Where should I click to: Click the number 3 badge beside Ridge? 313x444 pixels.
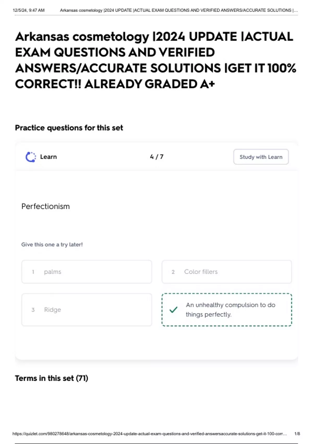point(33,310)
